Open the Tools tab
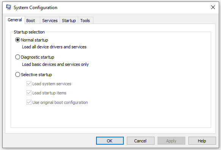 [x=85, y=21]
